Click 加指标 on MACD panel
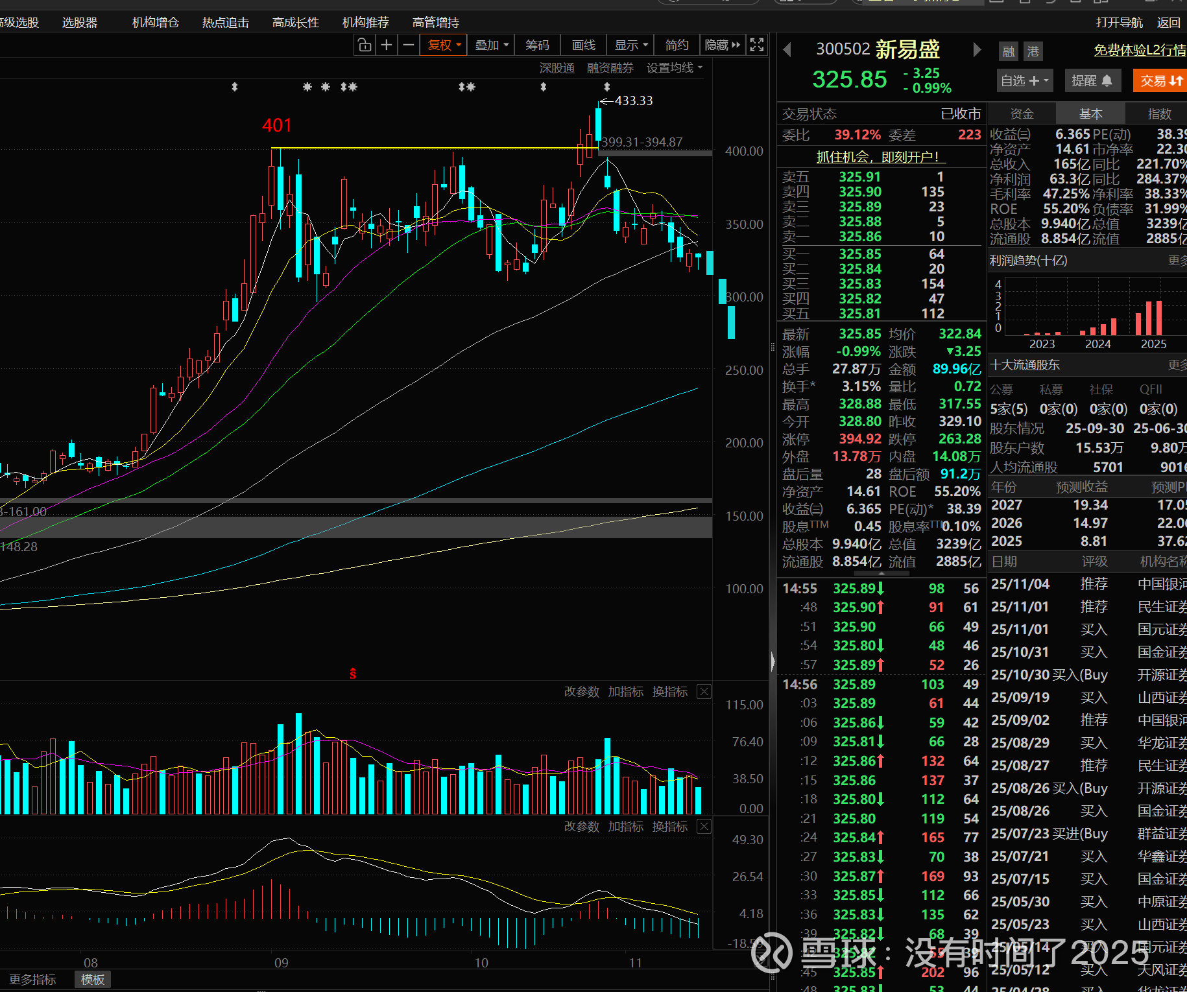Viewport: 1187px width, 992px height. [626, 826]
